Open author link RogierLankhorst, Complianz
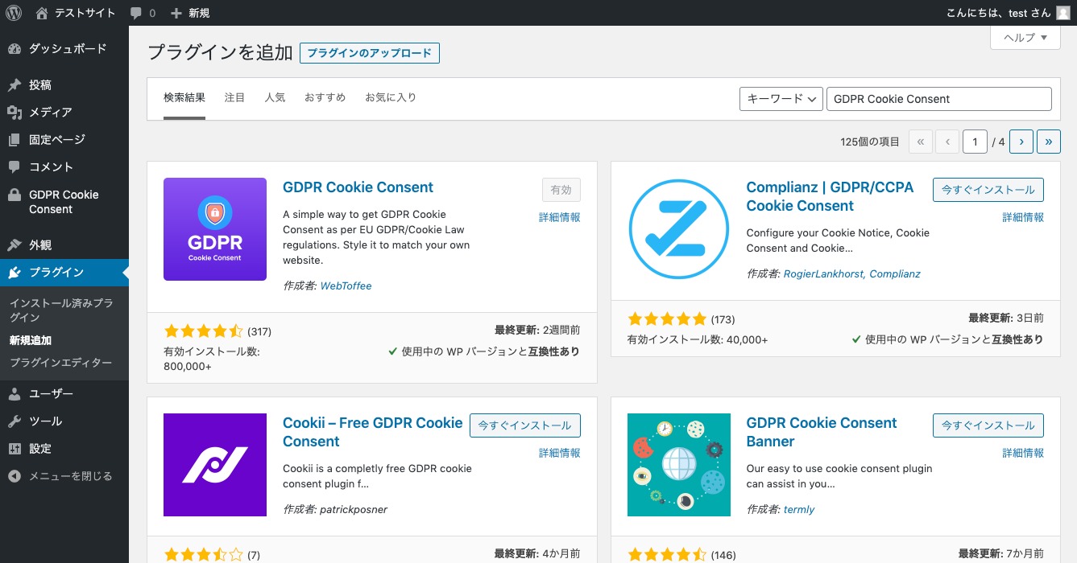Viewport: 1077px width, 563px height. (x=852, y=273)
